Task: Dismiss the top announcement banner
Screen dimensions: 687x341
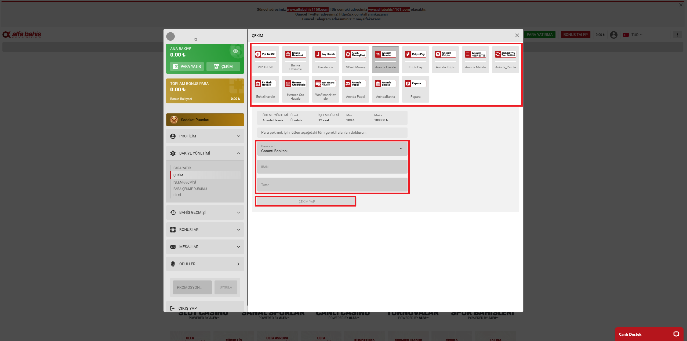Action: 681,5
